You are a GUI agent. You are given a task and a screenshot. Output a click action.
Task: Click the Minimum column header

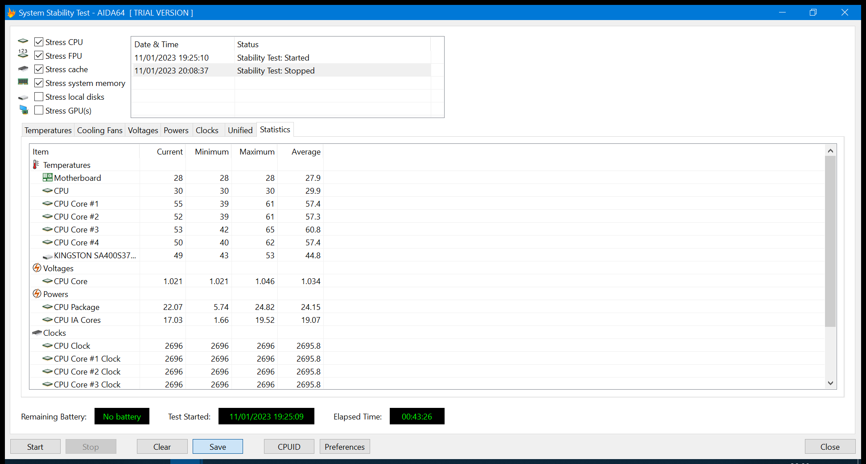coord(209,152)
